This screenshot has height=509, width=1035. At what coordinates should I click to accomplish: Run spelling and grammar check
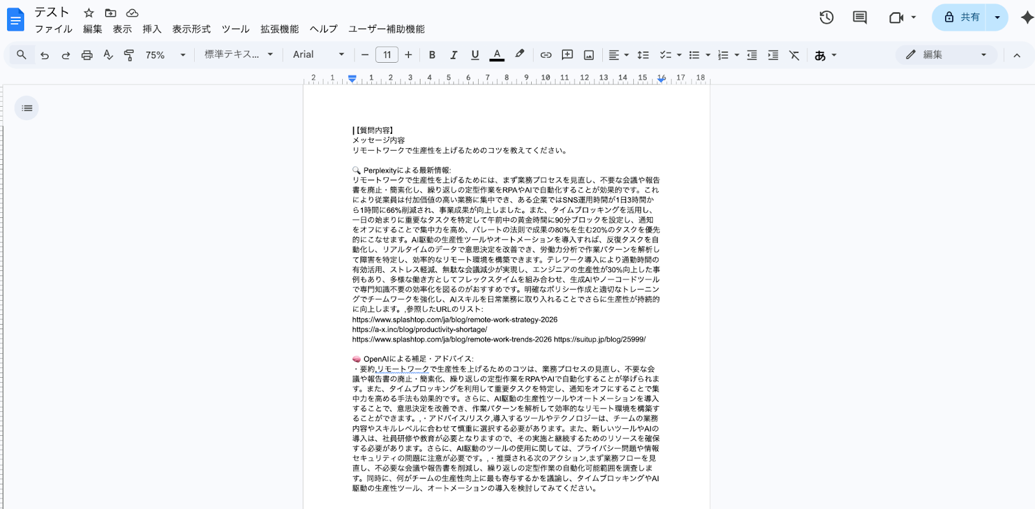(x=108, y=55)
